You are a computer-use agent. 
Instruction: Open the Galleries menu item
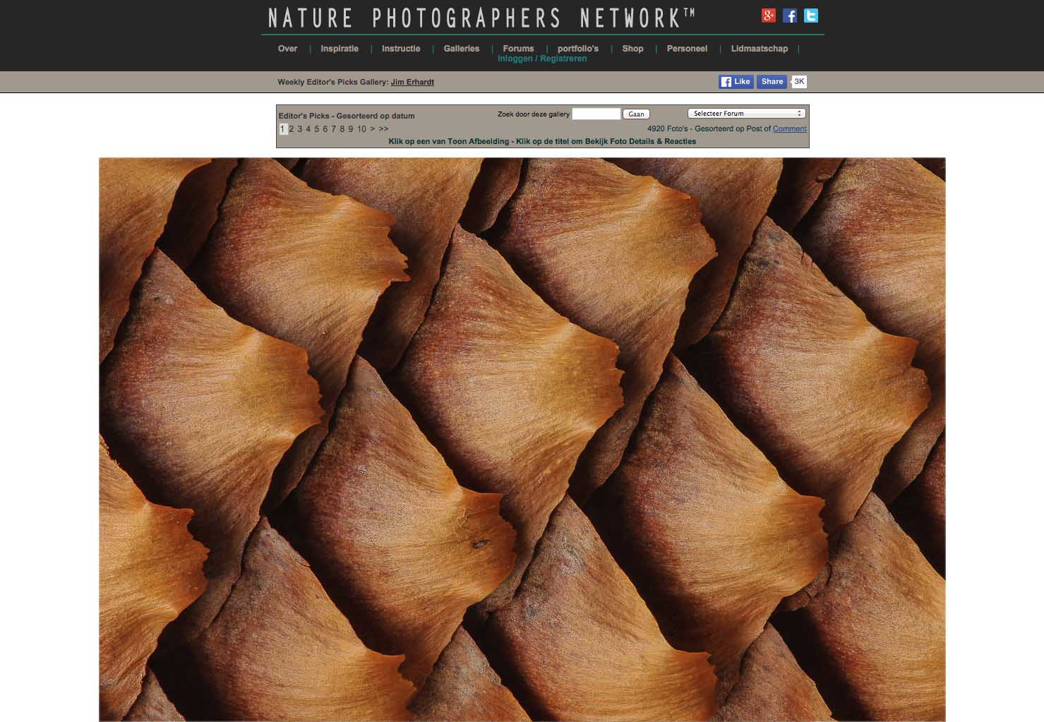[462, 49]
